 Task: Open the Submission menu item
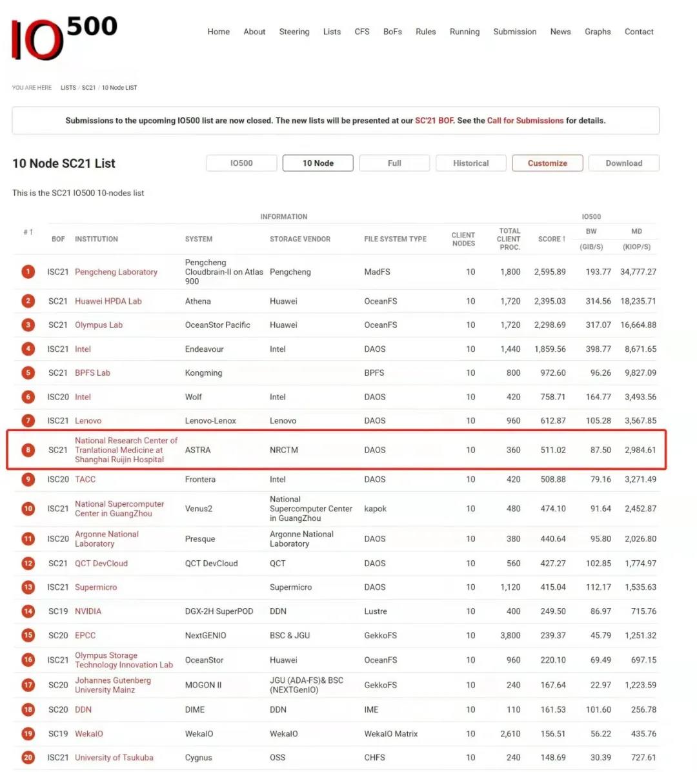point(514,32)
